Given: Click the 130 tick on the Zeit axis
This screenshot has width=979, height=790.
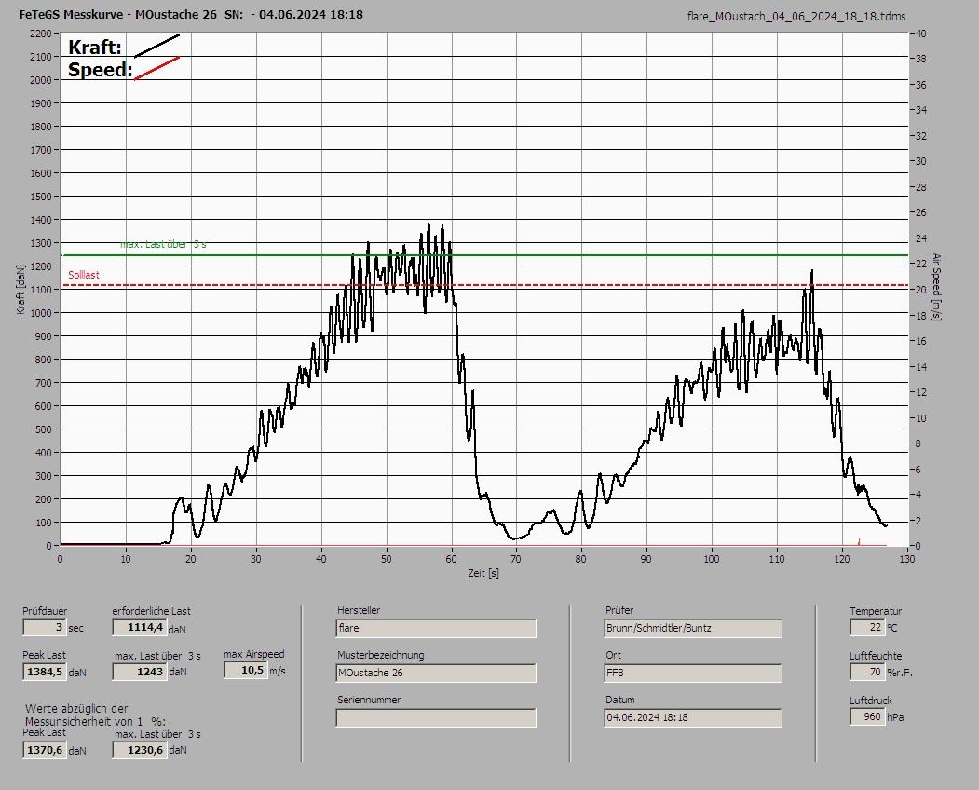Looking at the screenshot, I should coord(906,559).
